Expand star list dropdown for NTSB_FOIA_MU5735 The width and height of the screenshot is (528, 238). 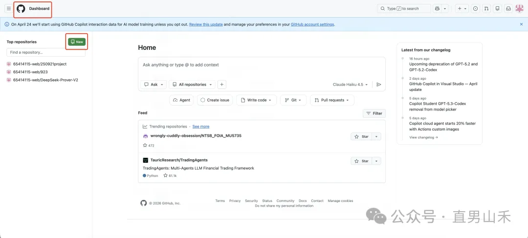(x=376, y=137)
